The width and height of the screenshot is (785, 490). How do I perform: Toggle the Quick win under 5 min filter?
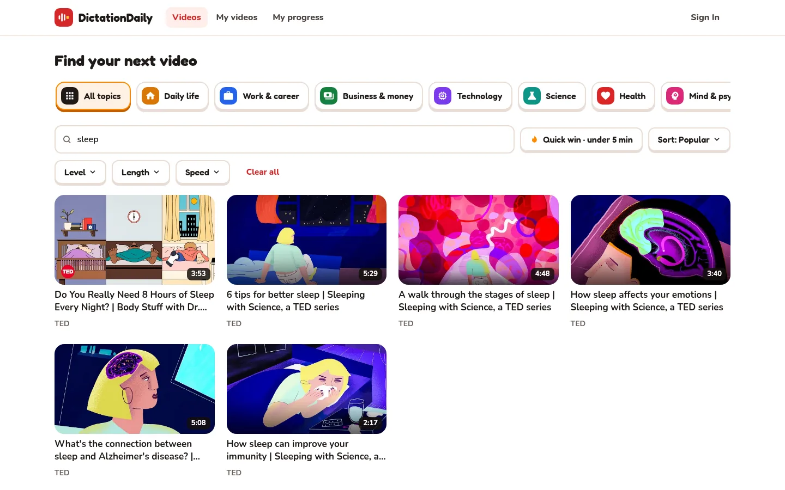[x=581, y=140]
